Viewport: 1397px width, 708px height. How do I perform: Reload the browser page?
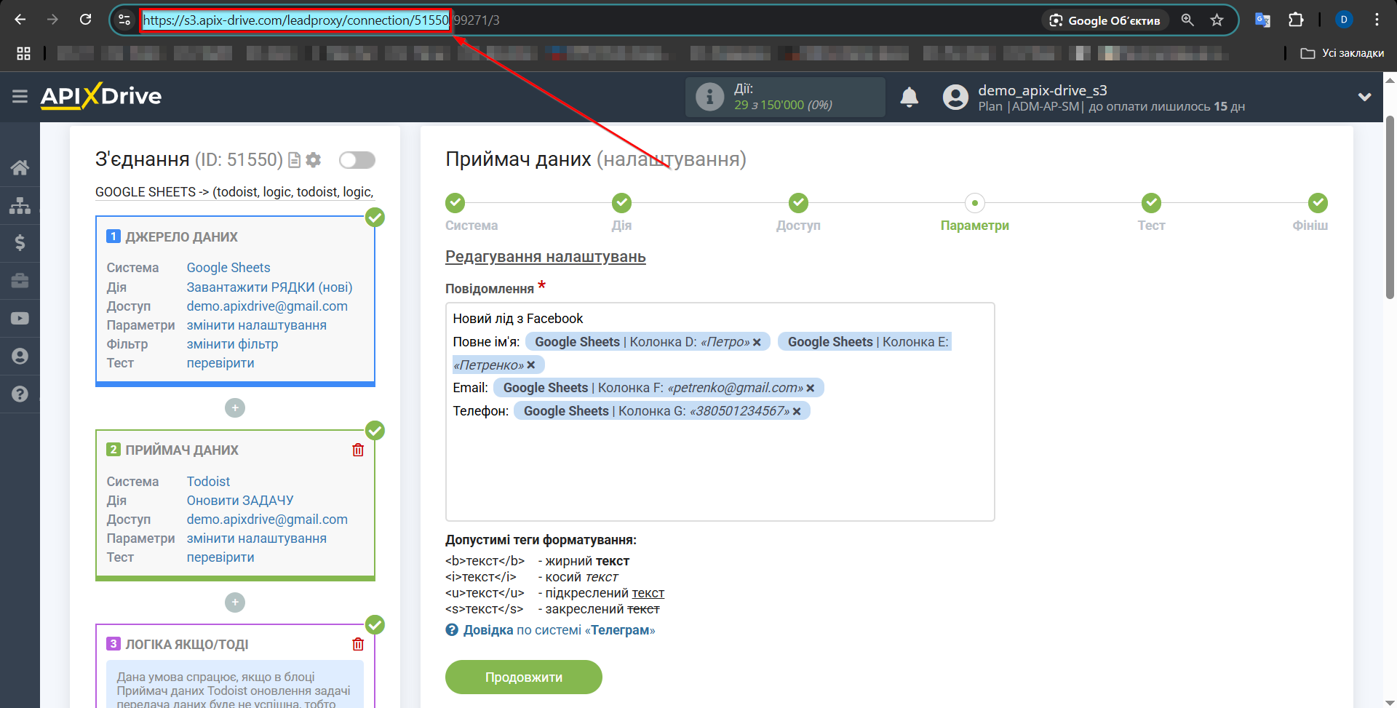coord(86,20)
